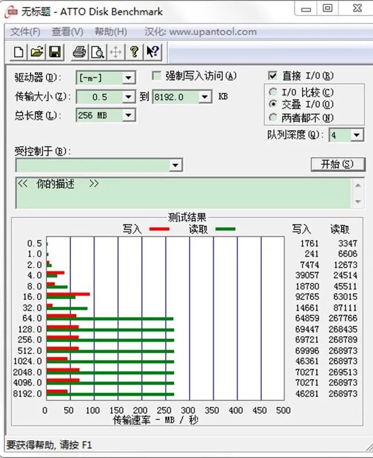Click the write value 1761
373x458 pixels.
(x=309, y=243)
